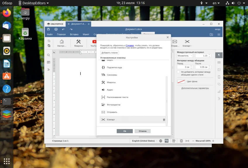Toggle track changes in the status bar
248x168 pixels.
point(174,141)
